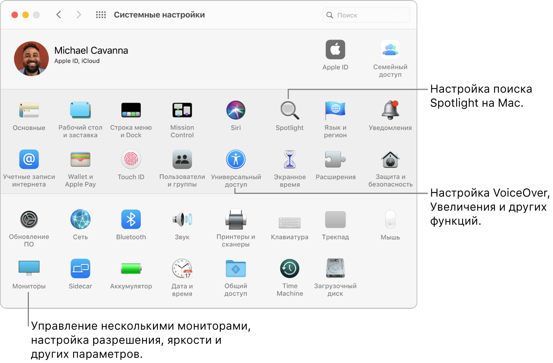Open Уведомления bell icon
This screenshot has width=553, height=363.
pyautogui.click(x=390, y=110)
